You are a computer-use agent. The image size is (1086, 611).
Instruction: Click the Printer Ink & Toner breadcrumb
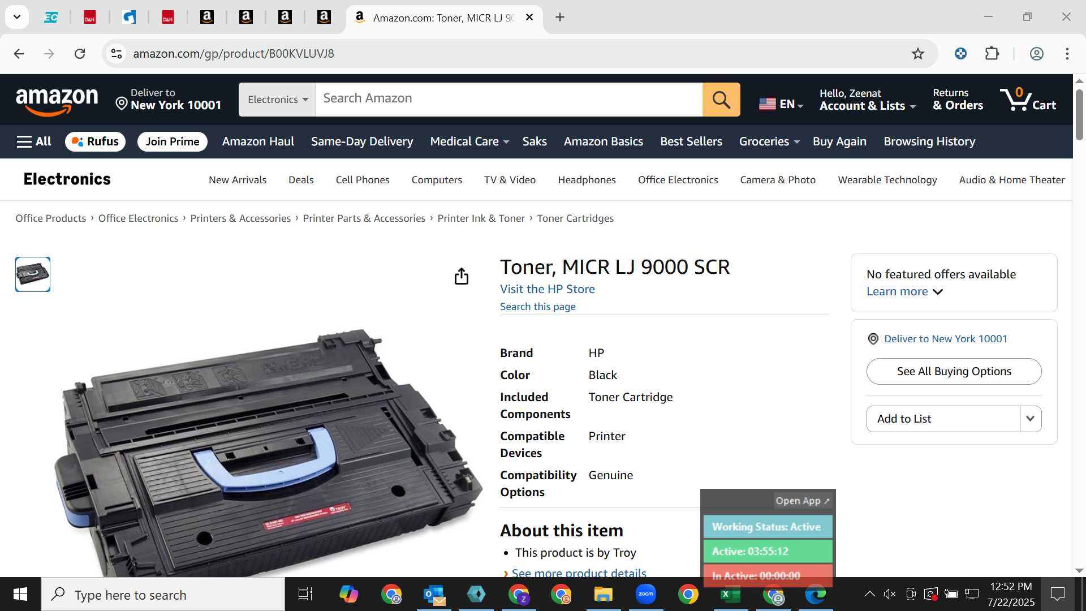point(481,218)
